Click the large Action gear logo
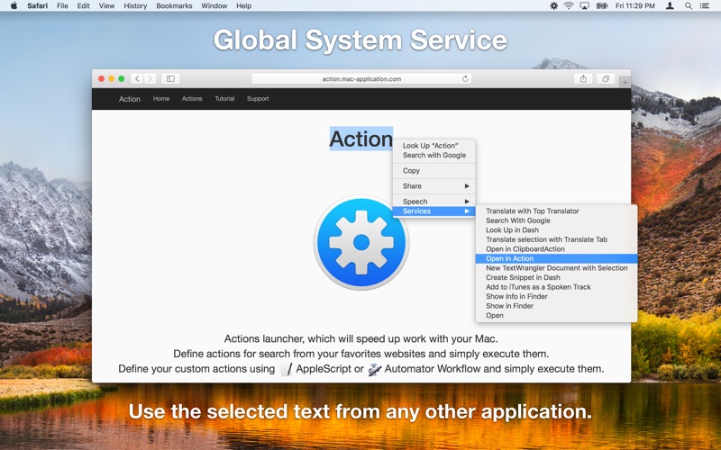 click(361, 242)
